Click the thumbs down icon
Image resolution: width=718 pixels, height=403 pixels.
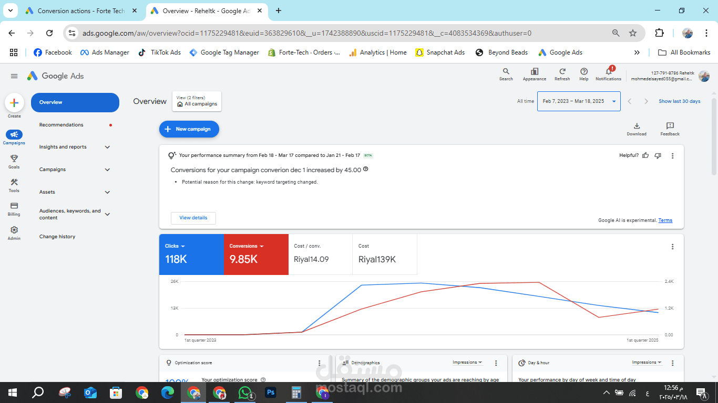[658, 156]
